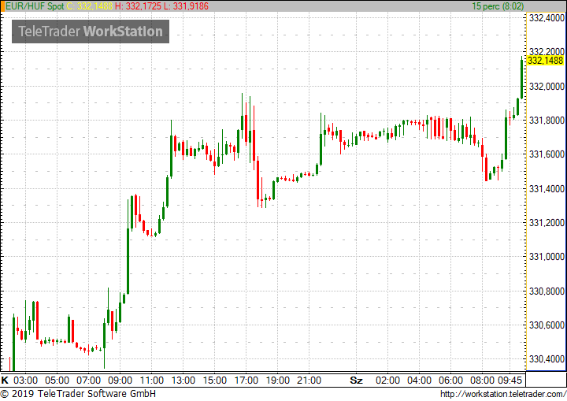This screenshot has width=567, height=401.
Task: Click the 09:00 time axis label
Action: [x=120, y=381]
